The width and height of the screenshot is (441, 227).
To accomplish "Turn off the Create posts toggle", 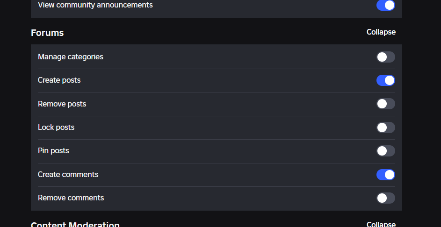I will 386,80.
